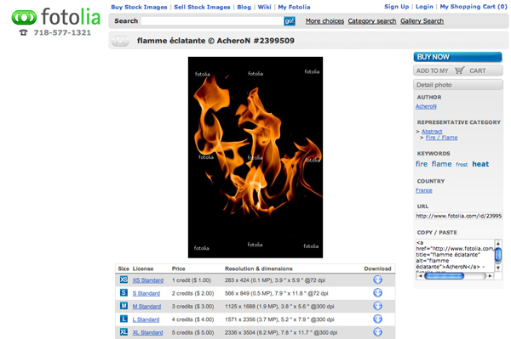Click the Fotolia logo icon
The width and height of the screenshot is (511, 339).
click(24, 17)
